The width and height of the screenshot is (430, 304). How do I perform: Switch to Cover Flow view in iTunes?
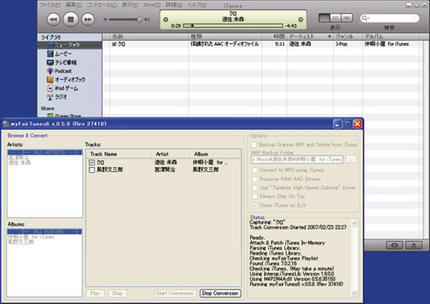[346, 18]
